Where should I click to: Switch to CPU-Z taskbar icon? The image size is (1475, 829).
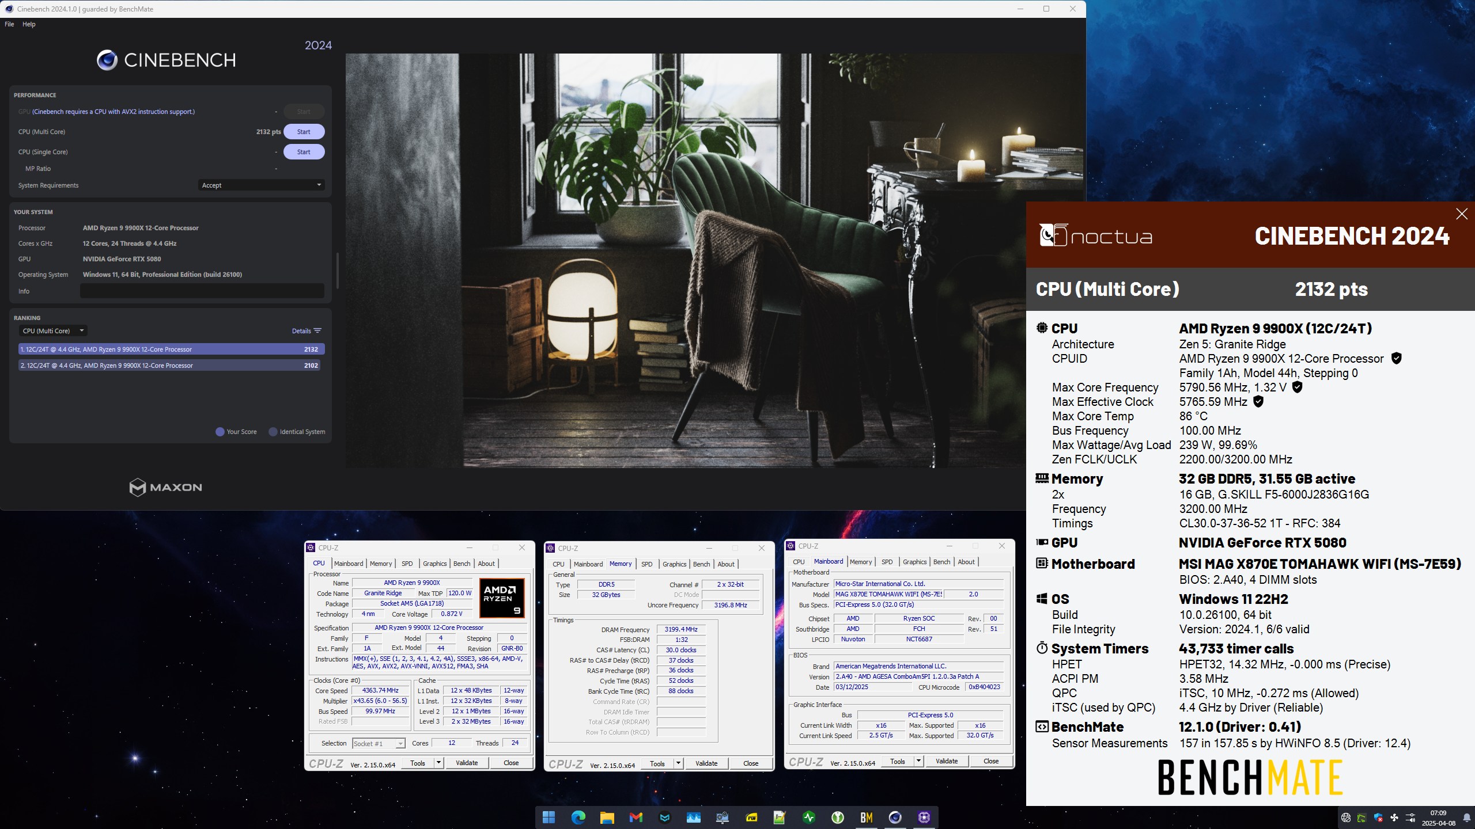(x=924, y=817)
